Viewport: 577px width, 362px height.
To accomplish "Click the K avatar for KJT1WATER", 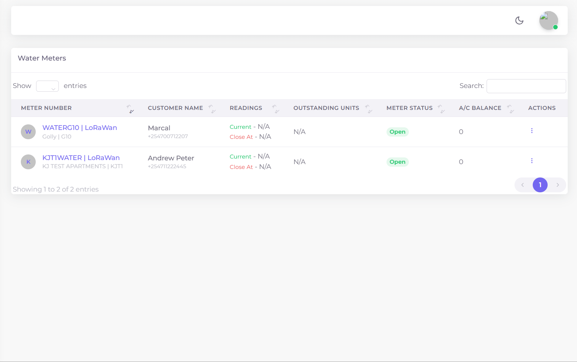I will [x=28, y=162].
